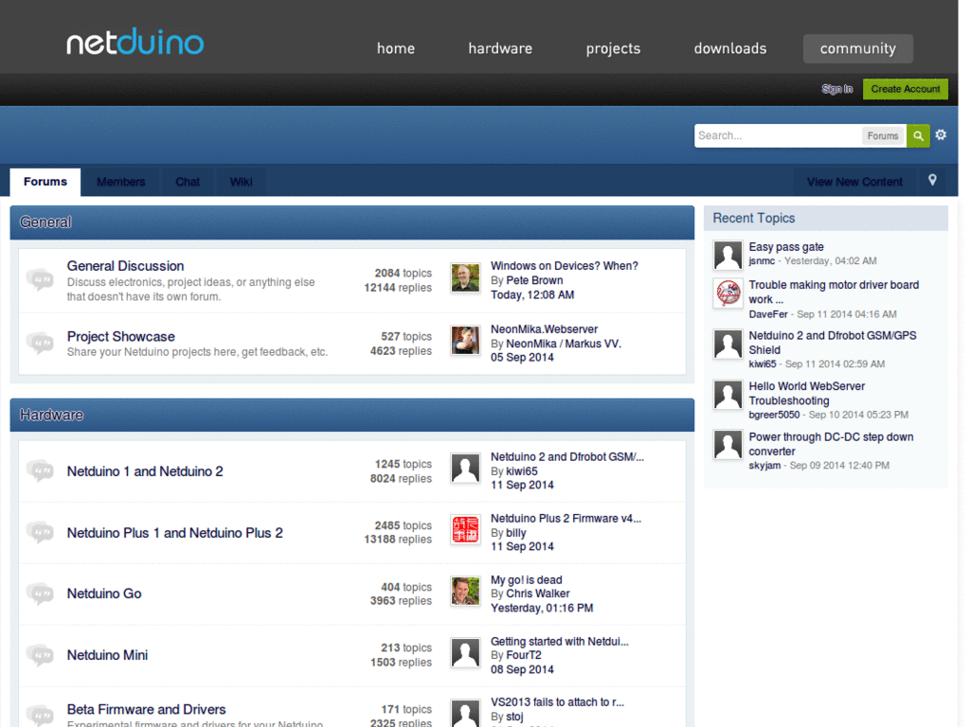Screen dimensions: 970x727
Task: Click bgreer5050's avatar in Recent Topics
Action: click(x=727, y=395)
